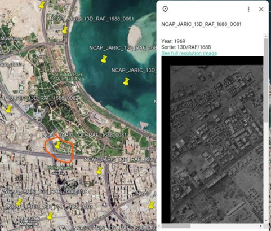271x231 pixels.
Task: Click the Al Bidda Park Rumaila Area label
Action: [x=69, y=77]
